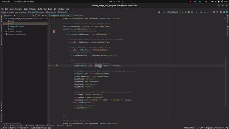Screen dimensions: 229x129
Task: Open the Navigate menu
Action: 19,9
